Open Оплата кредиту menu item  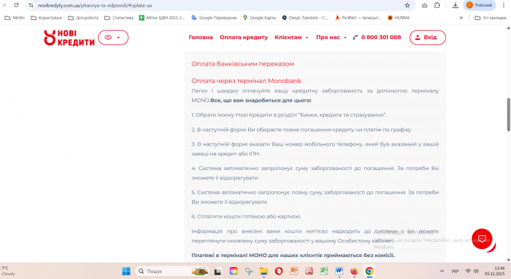pos(244,37)
